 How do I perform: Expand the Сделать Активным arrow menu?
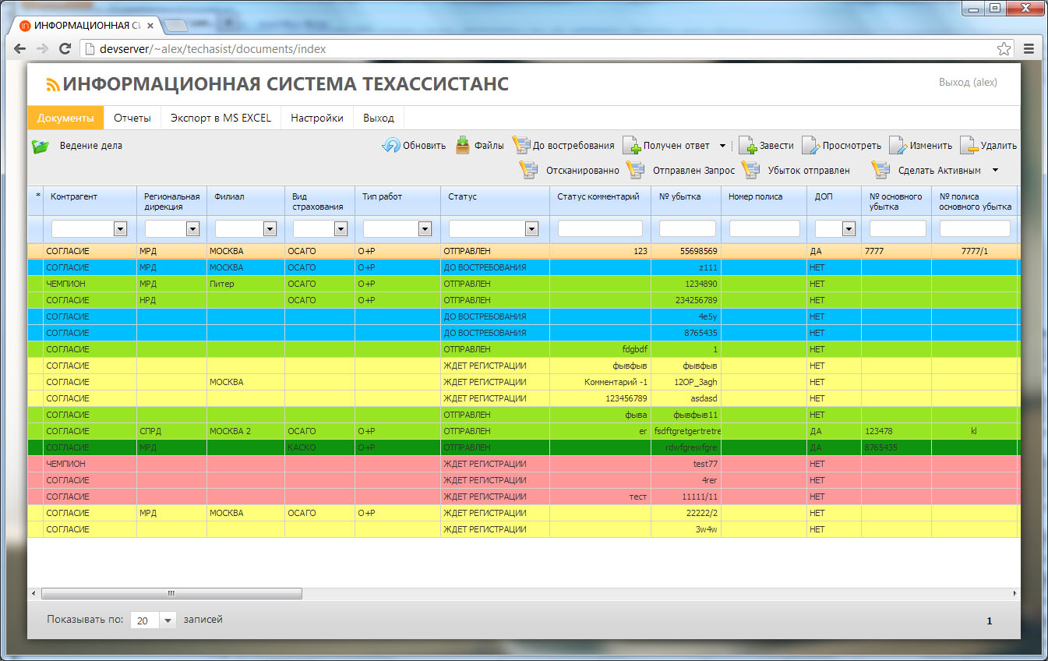995,170
